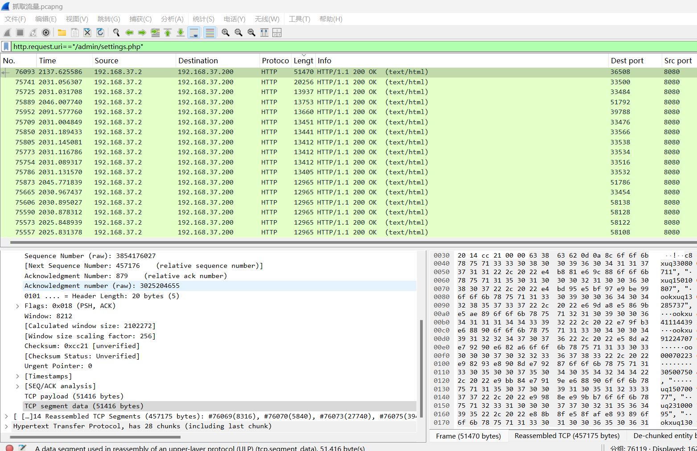697x451 pixels.
Task: Select packet number 75952 row
Action: tap(348, 112)
